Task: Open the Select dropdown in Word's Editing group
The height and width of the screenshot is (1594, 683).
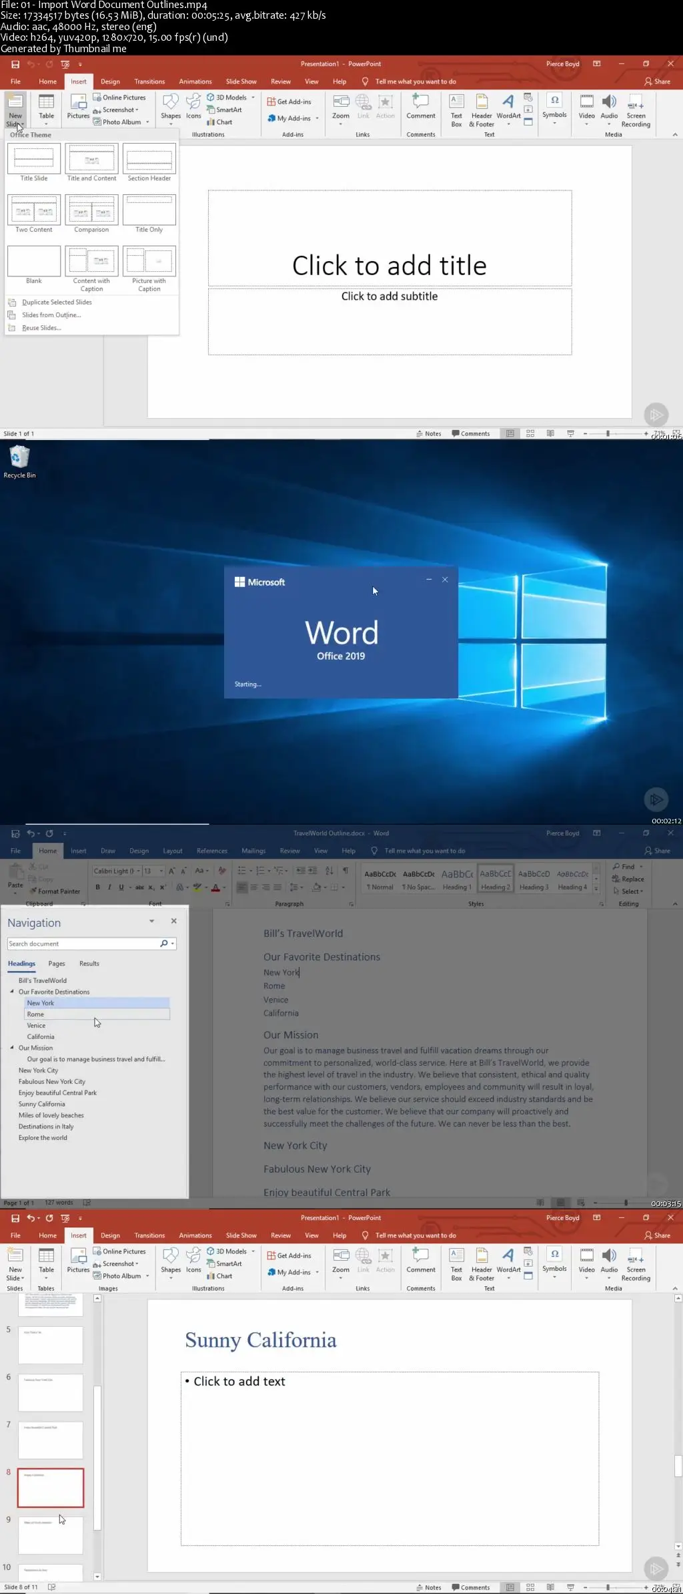Action: (628, 891)
